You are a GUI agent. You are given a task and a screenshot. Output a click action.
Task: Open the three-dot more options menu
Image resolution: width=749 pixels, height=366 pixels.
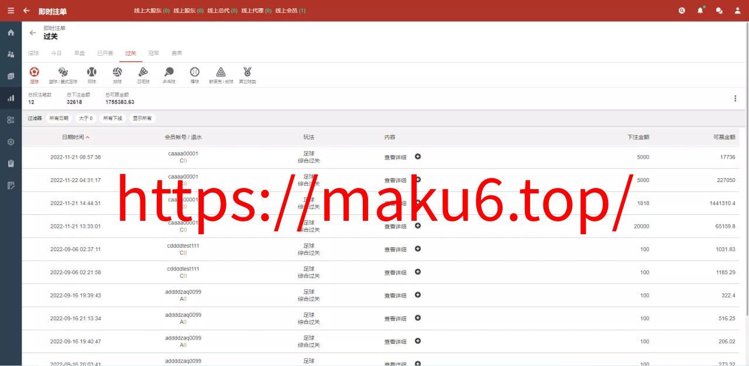click(x=735, y=98)
